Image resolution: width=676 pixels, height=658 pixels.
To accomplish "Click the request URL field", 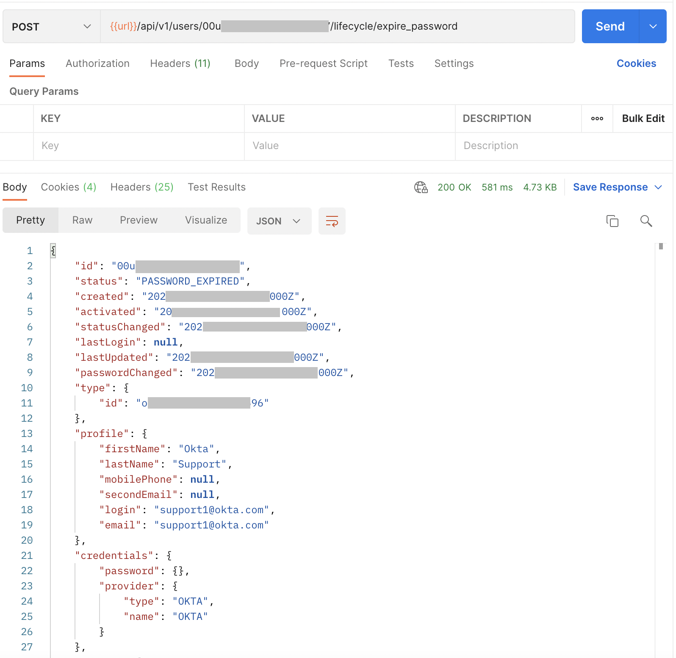I will pyautogui.click(x=337, y=26).
